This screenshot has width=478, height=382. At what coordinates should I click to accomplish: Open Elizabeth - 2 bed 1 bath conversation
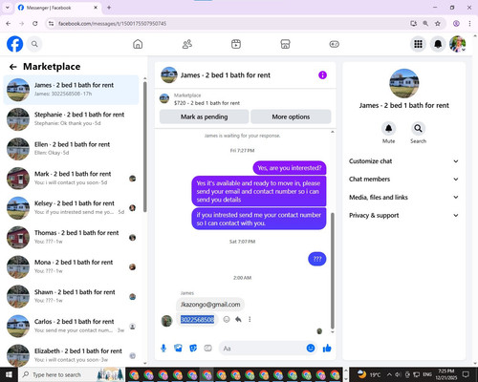71,354
